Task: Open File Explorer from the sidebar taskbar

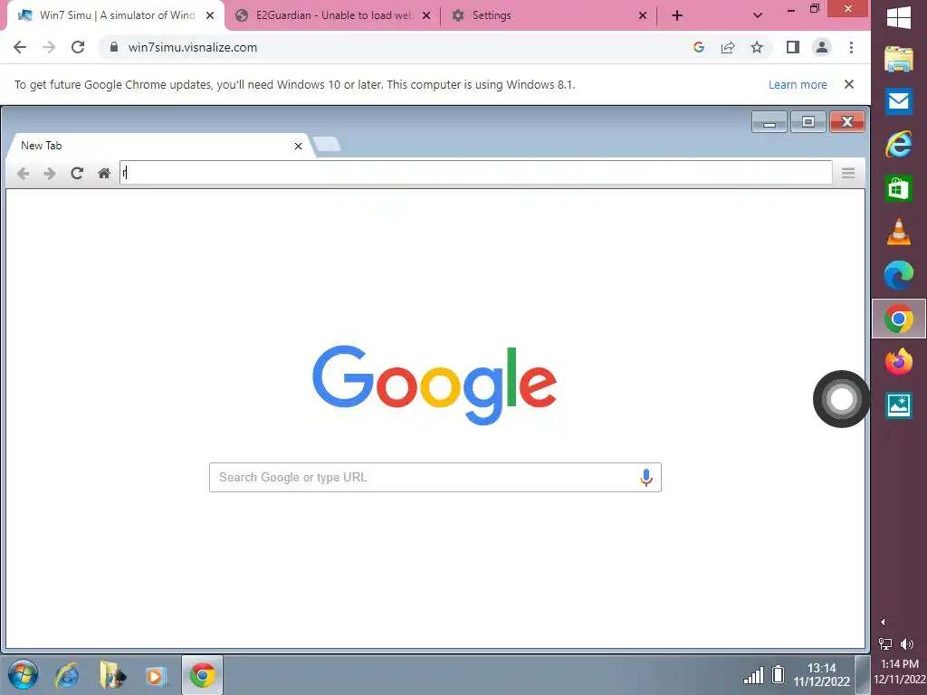Action: [x=899, y=59]
